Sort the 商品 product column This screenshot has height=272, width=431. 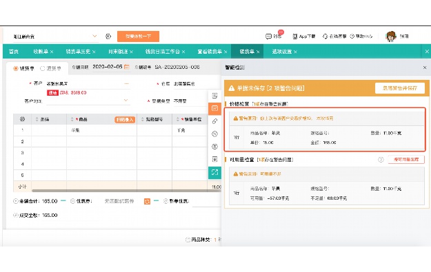click(72, 119)
